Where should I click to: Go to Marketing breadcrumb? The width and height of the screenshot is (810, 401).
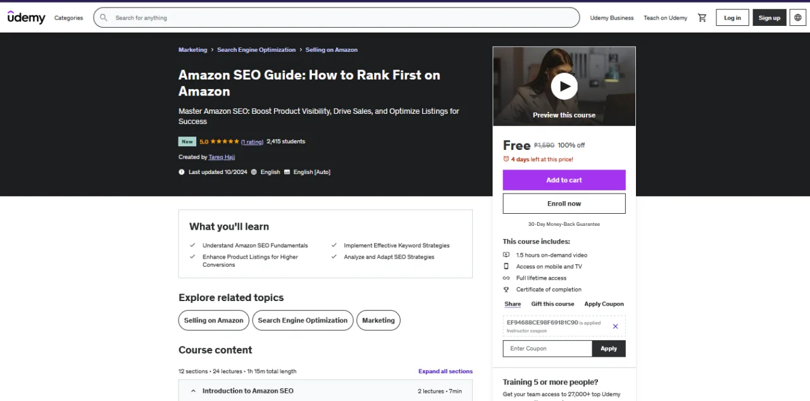tap(193, 50)
